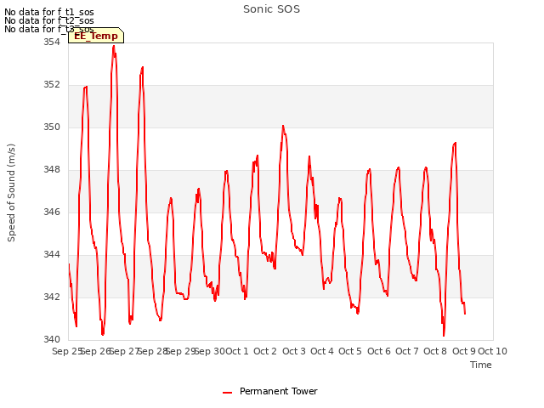This screenshot has height=408, width=544.
Task: Click the Oct 2 x-axis label
Action: 265,351
